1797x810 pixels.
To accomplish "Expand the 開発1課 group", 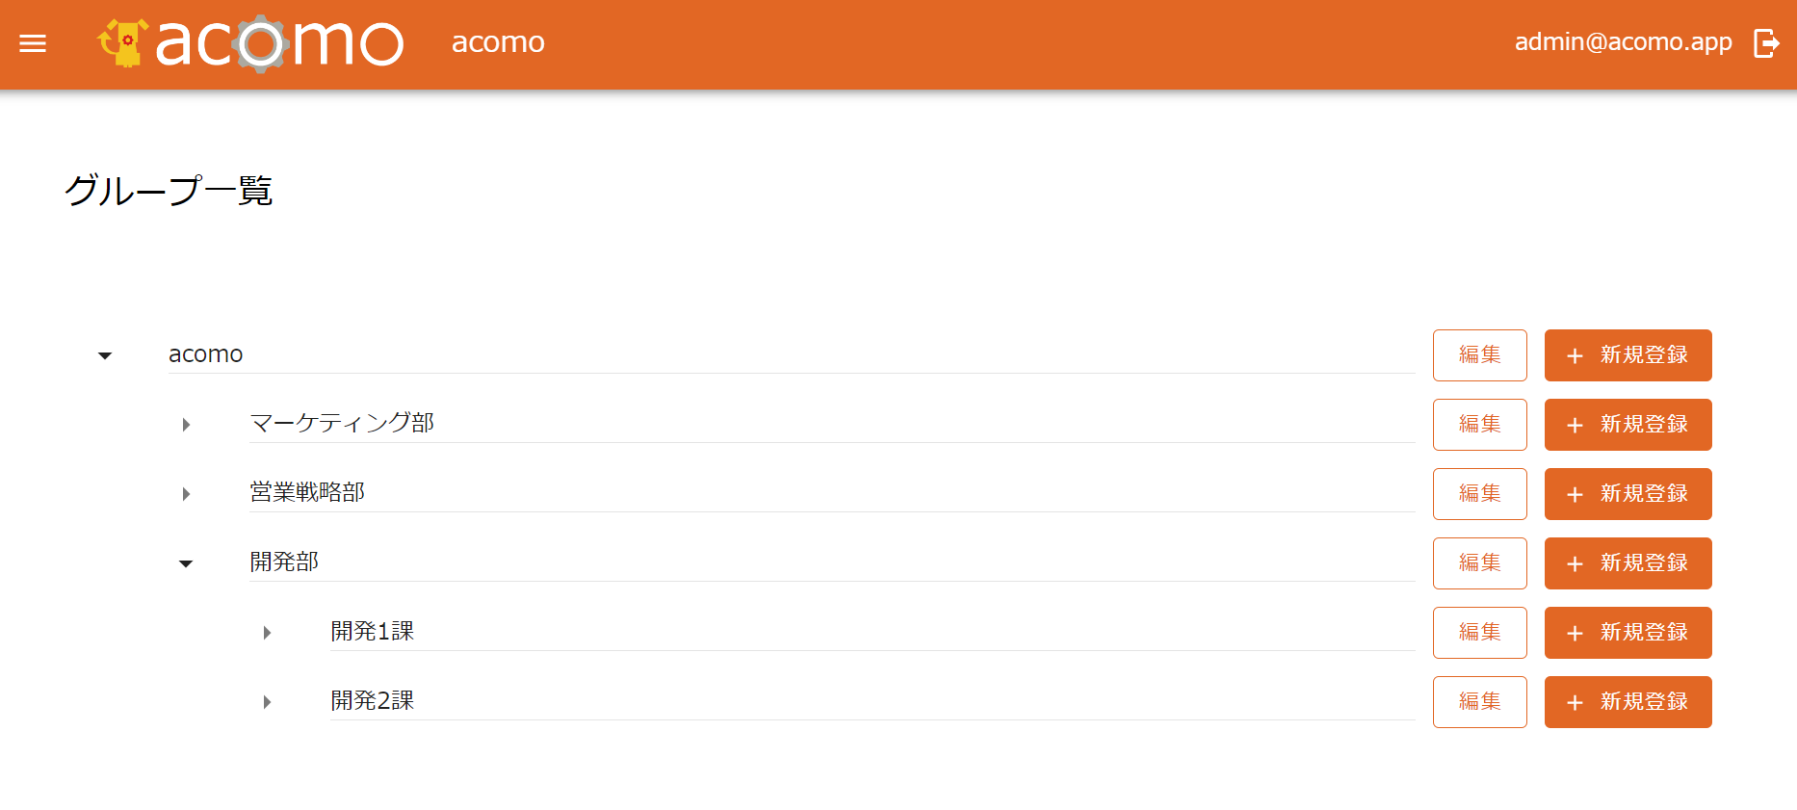I will 267,633.
